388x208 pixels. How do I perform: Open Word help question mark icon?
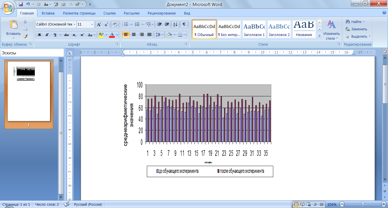click(384, 13)
